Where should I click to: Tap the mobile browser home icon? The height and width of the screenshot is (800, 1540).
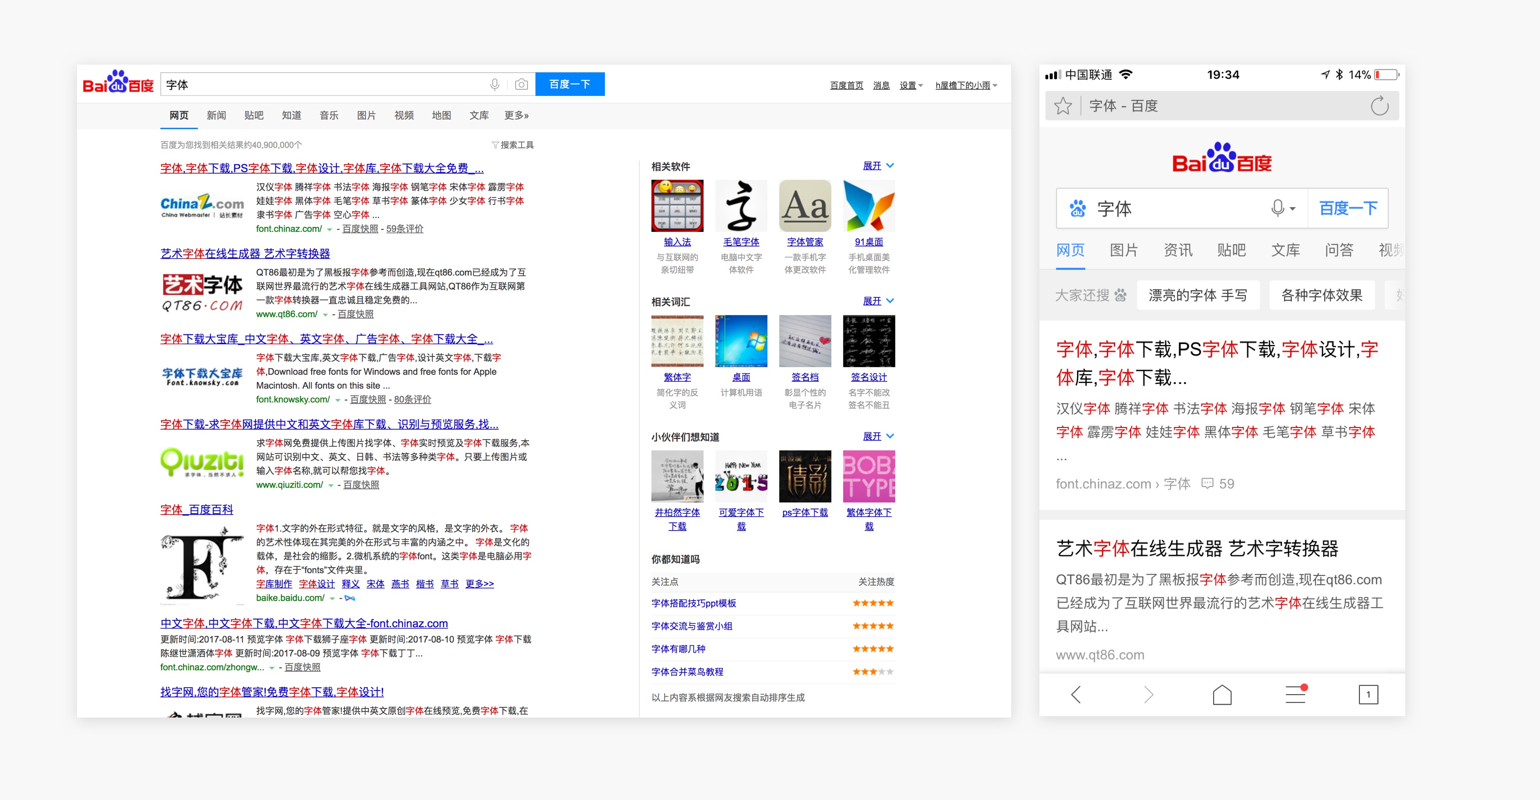click(1222, 694)
